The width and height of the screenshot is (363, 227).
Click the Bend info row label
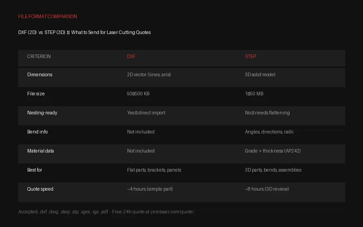38,132
